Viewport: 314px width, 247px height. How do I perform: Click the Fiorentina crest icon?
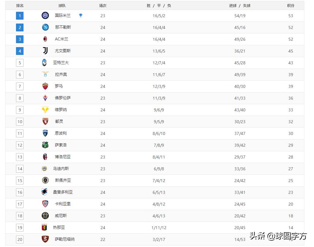(45, 98)
